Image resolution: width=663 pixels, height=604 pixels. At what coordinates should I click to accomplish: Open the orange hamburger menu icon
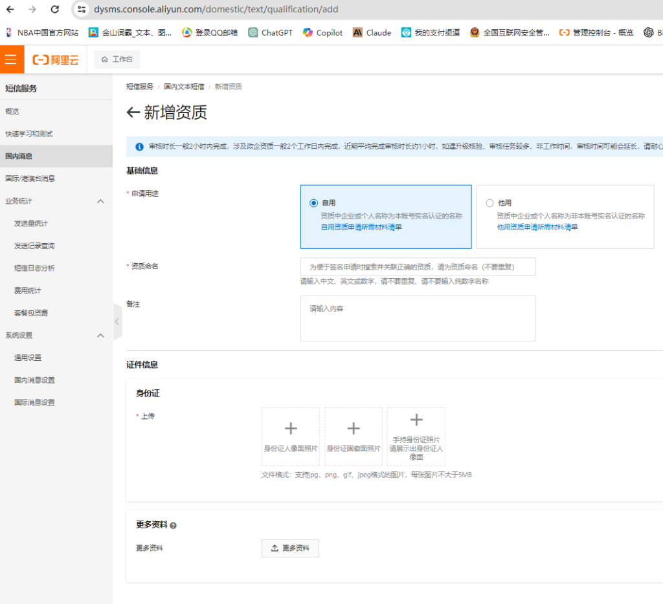pyautogui.click(x=11, y=59)
